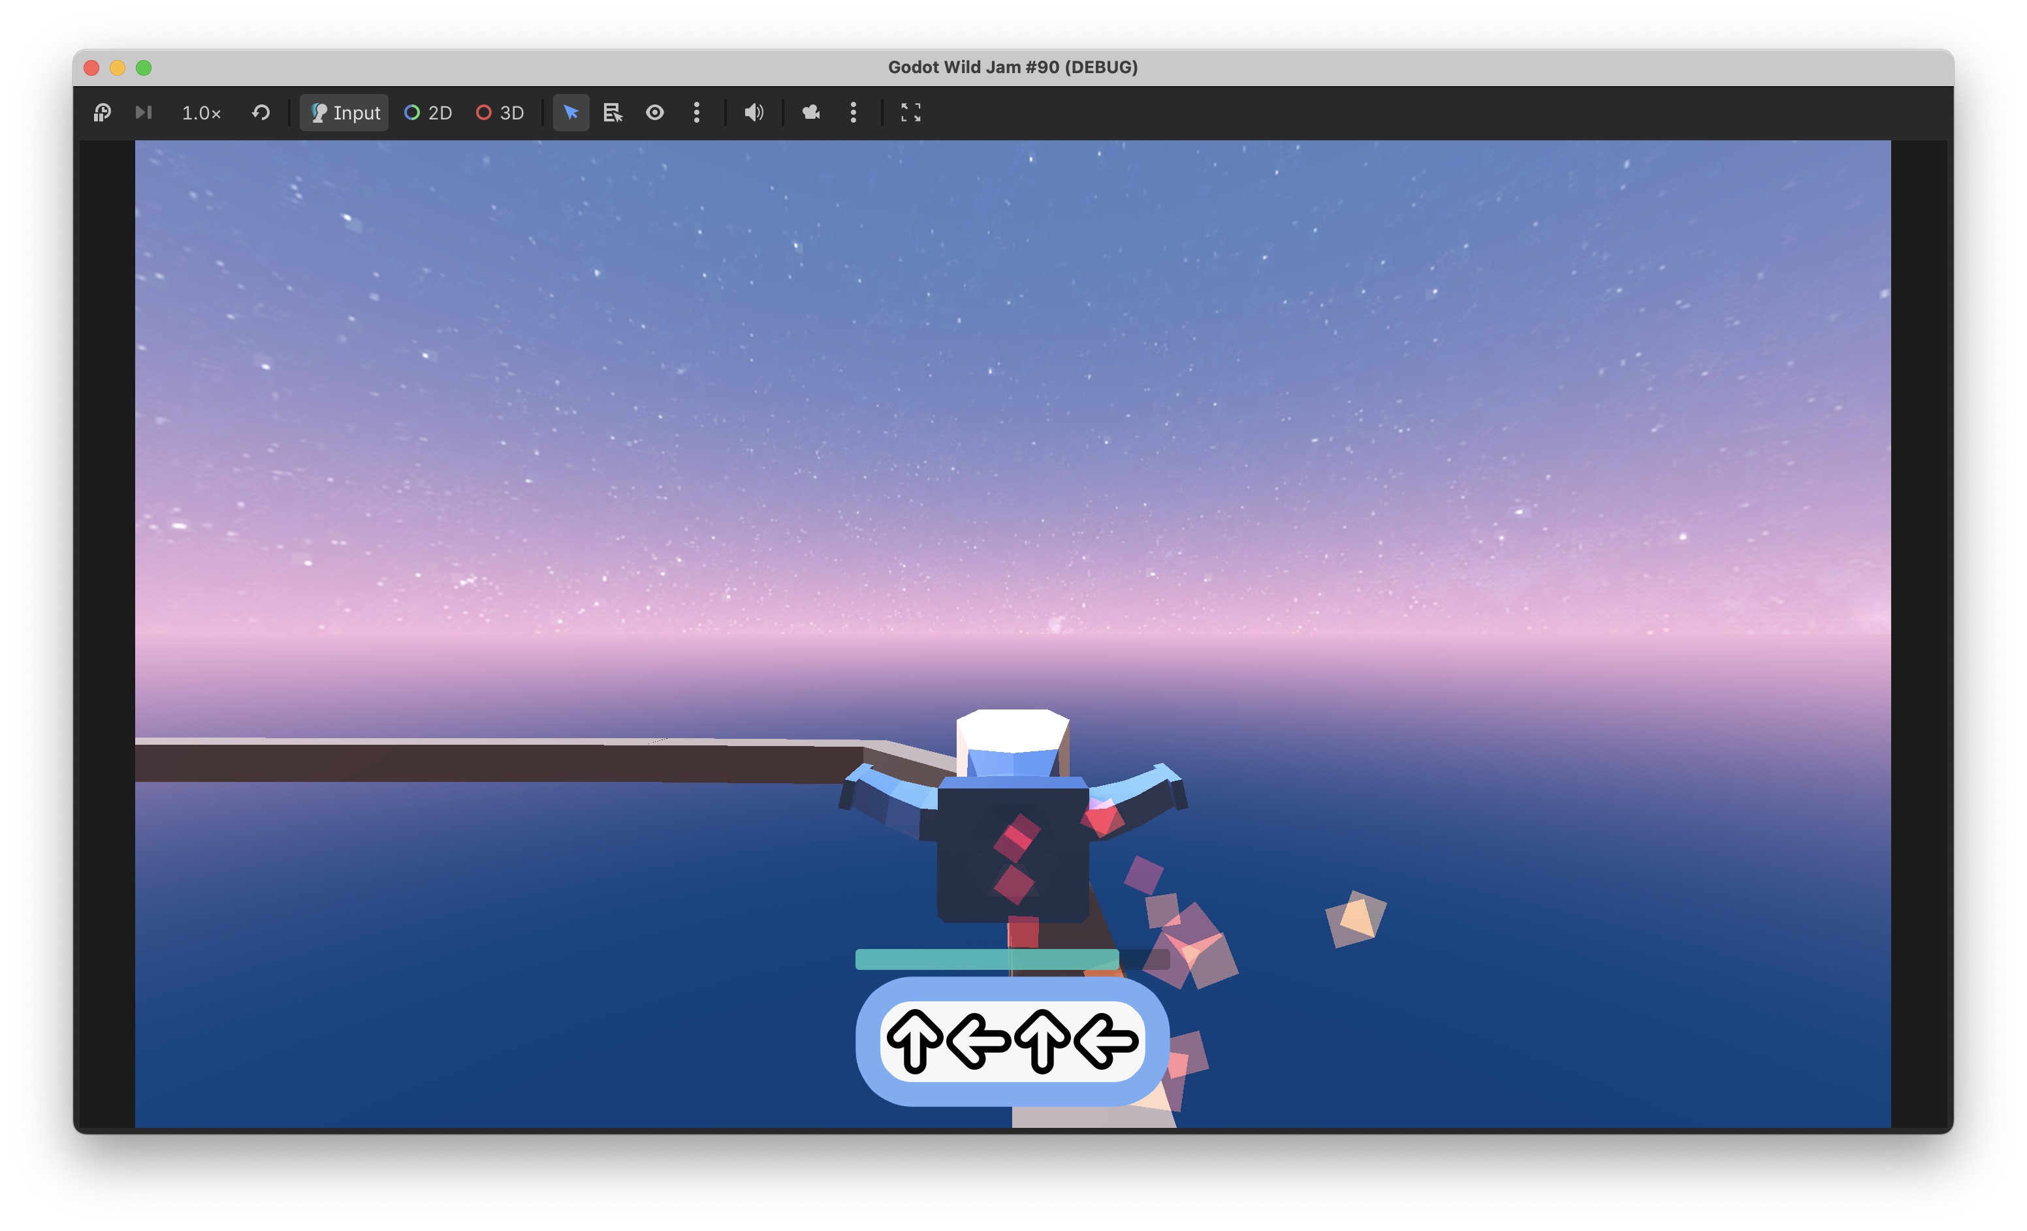Toggle selection visibility eye icon
Viewport: 2027px width, 1231px height.
coord(655,113)
